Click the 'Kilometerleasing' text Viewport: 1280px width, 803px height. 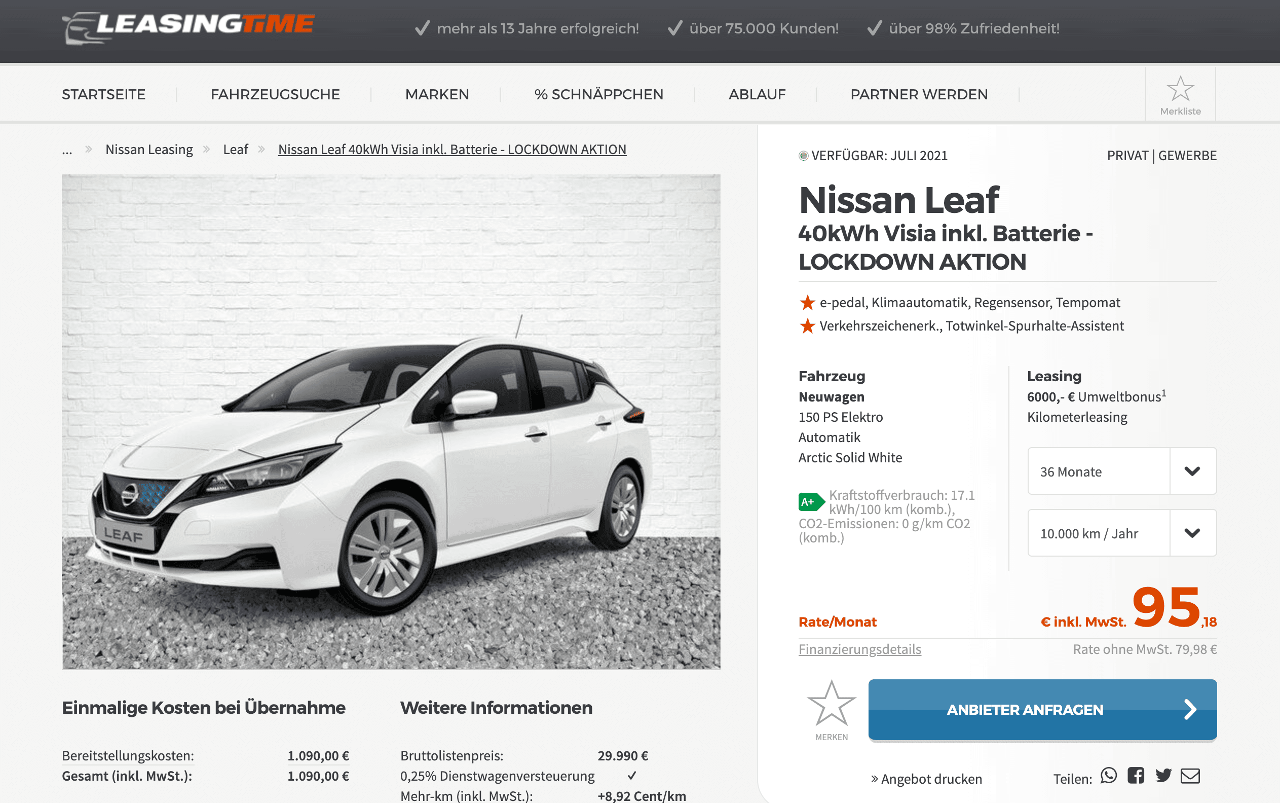(1077, 417)
